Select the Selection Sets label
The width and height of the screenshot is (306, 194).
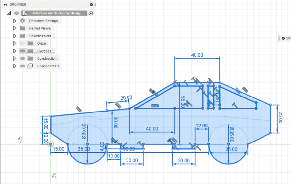(x=40, y=36)
